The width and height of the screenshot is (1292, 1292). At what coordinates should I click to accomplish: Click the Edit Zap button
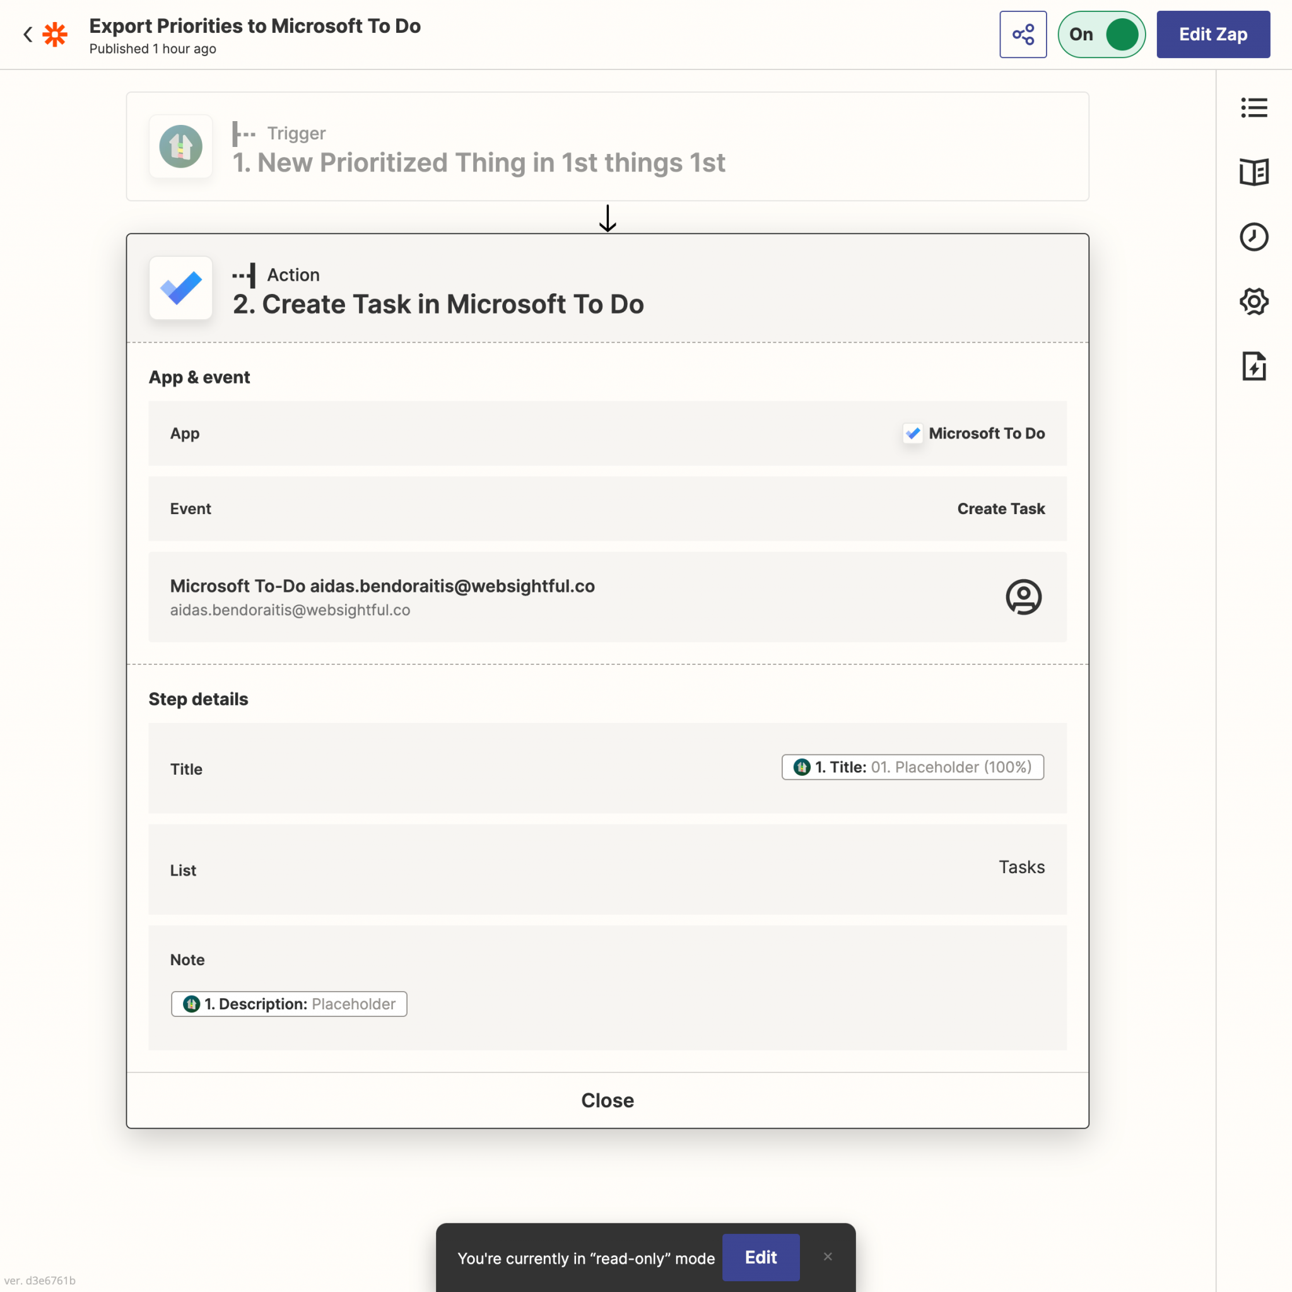click(x=1213, y=34)
